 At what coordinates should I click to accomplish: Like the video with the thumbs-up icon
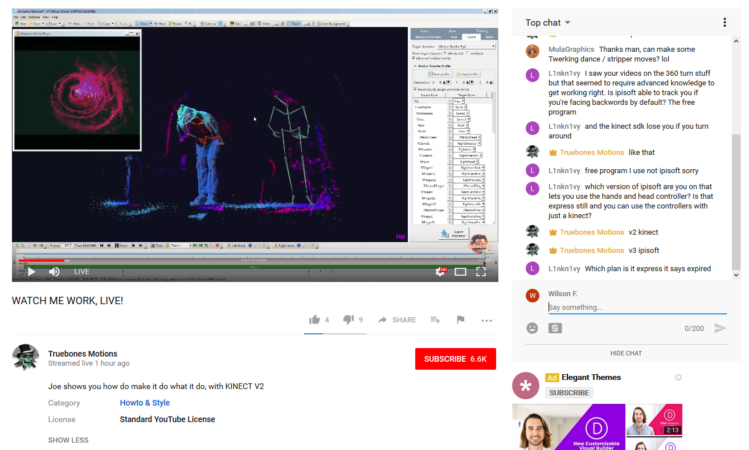[x=314, y=320]
